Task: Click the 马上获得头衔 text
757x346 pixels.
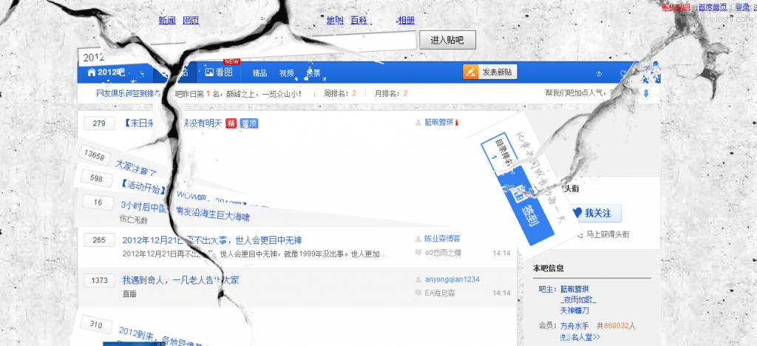Action: (608, 234)
